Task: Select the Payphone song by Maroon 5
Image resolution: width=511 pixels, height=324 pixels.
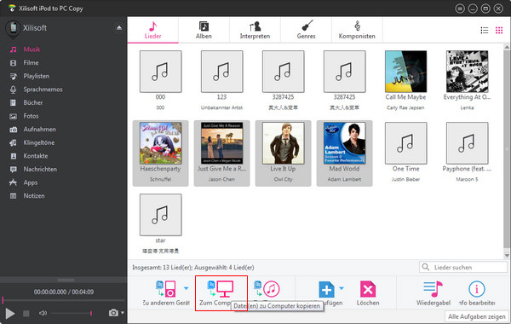Action: [x=467, y=143]
